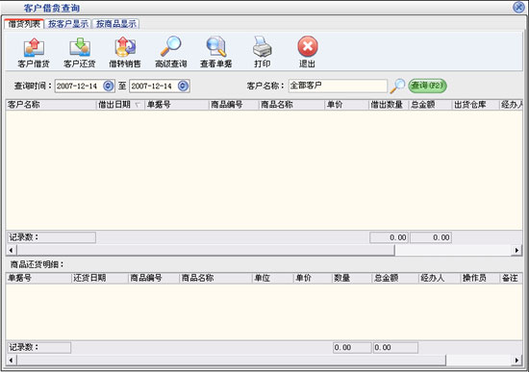Click the 还货日期 column header
Screen dimensions: 529x372
click(x=100, y=278)
